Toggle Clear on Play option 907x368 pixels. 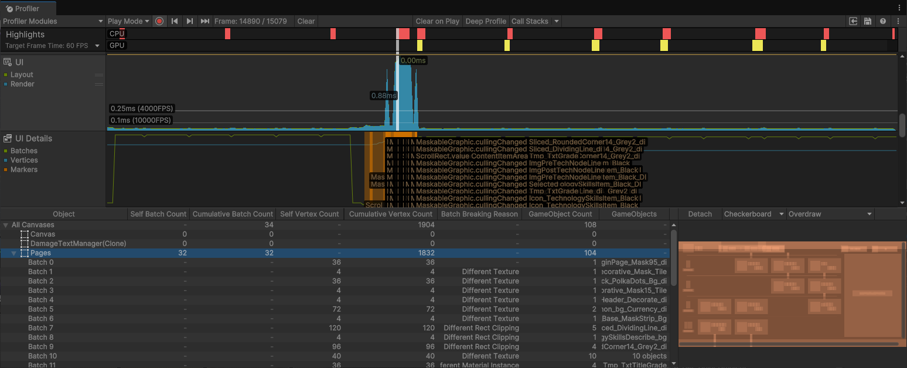coord(437,21)
